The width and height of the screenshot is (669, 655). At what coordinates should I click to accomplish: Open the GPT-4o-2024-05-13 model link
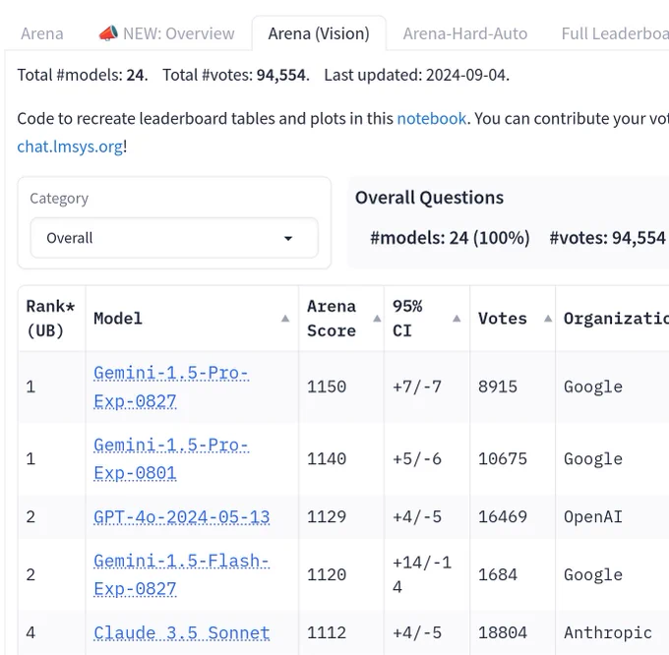182,517
